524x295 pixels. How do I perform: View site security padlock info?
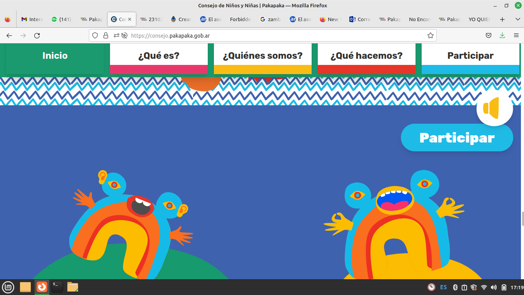coord(106,35)
